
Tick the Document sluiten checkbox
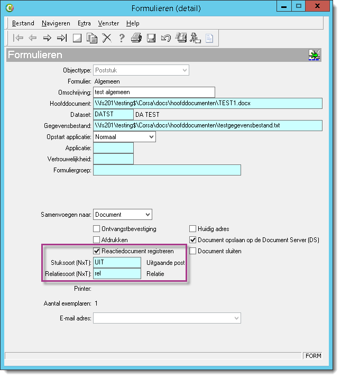pos(192,251)
